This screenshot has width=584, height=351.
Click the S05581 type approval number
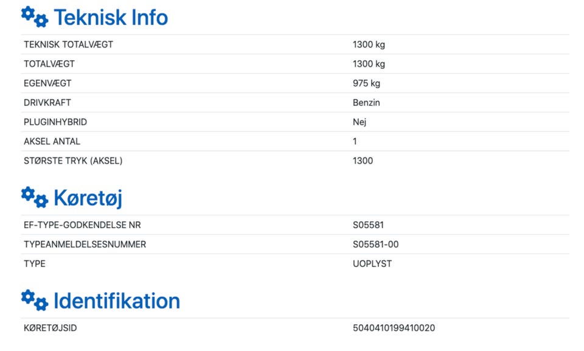tap(368, 225)
